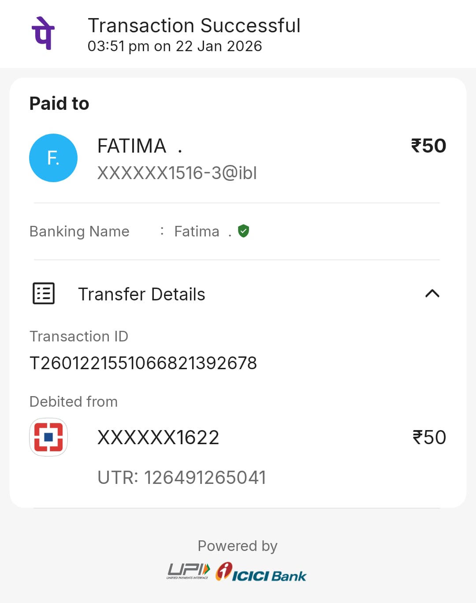476x603 pixels.
Task: Click the recipient name FATIMA
Action: pos(132,146)
